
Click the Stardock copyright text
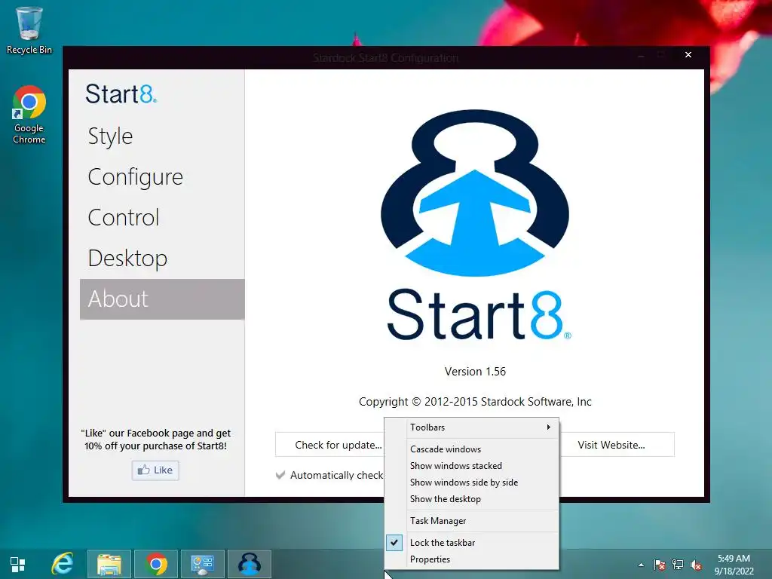pyautogui.click(x=475, y=402)
